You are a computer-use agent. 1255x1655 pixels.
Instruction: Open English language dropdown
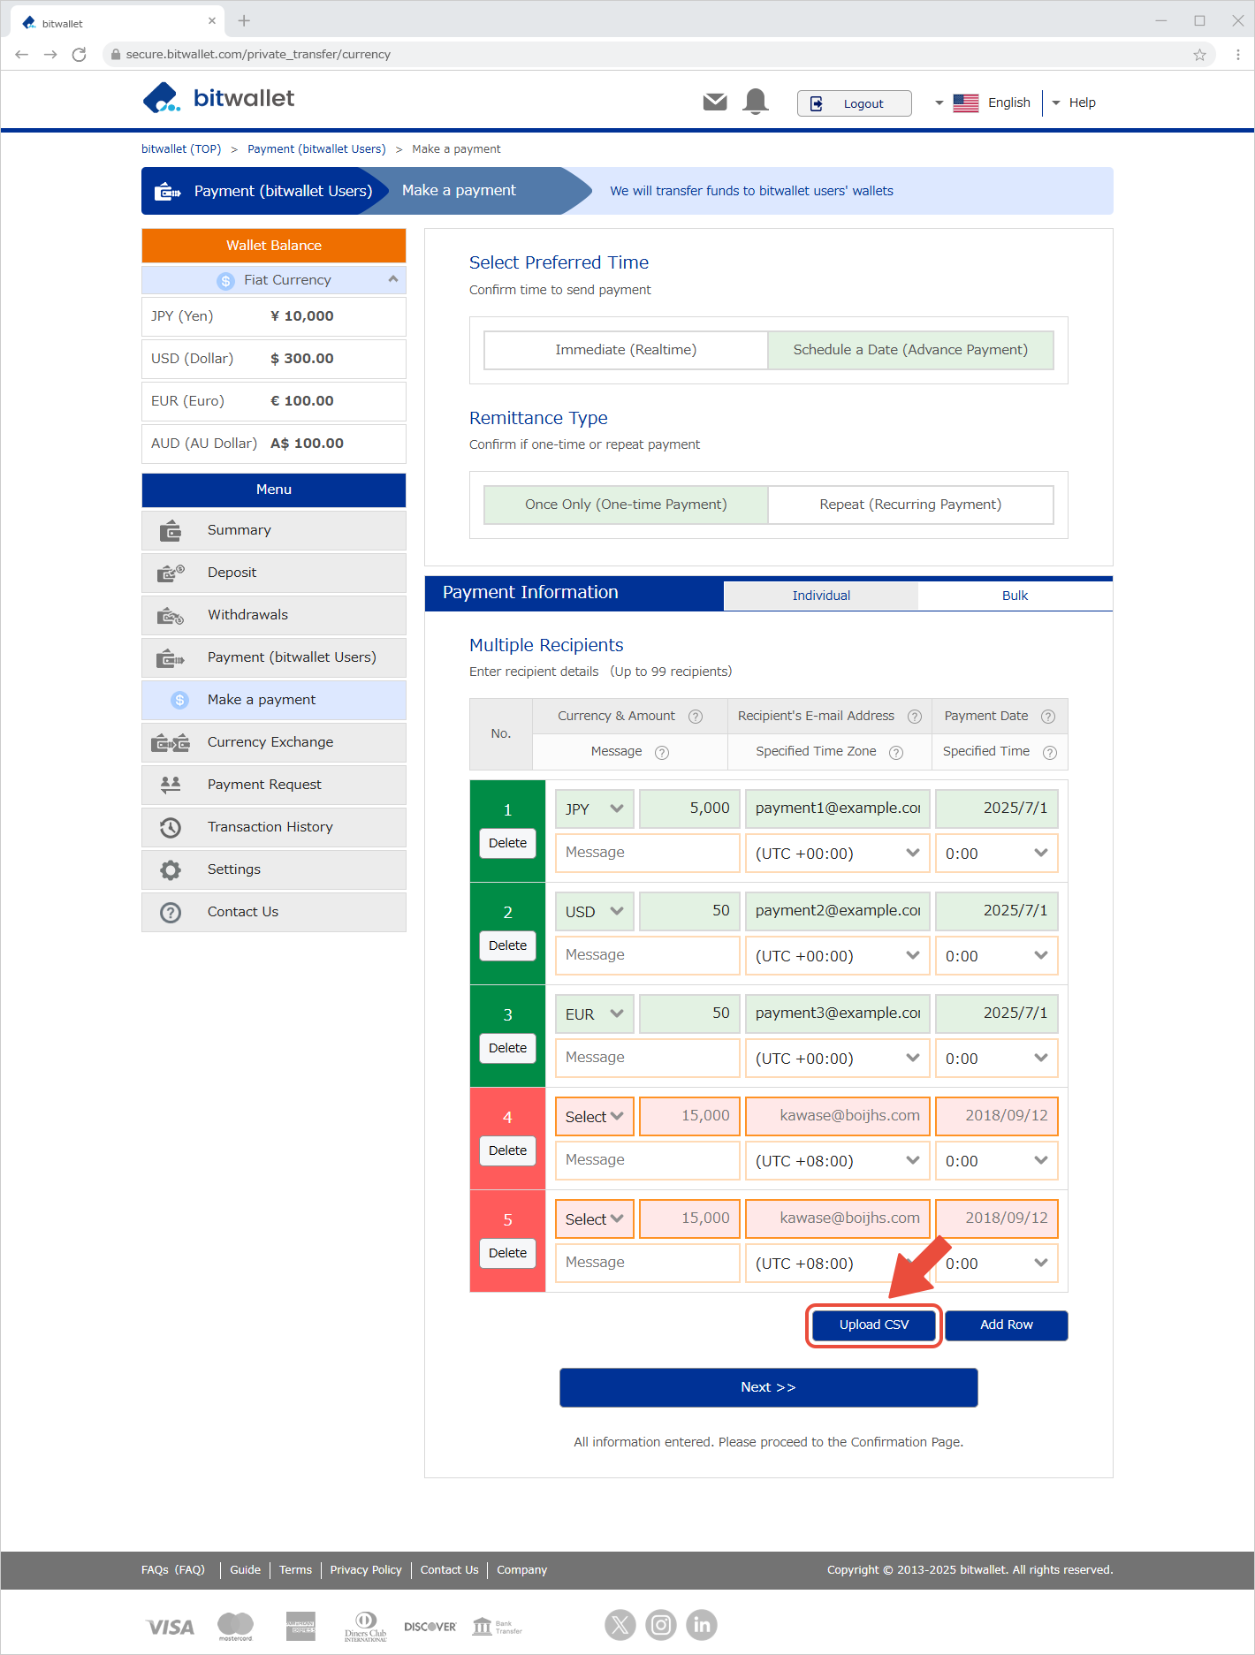(x=983, y=103)
